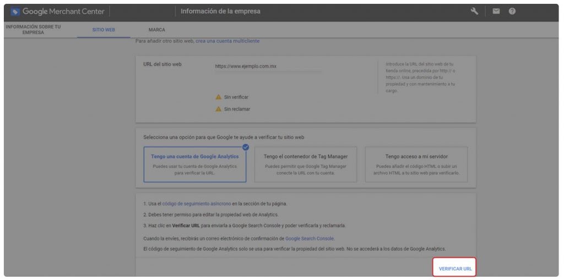Click the blue checkmark badge on the Analytics card
Screen dimensions: 564x280
[x=246, y=147]
